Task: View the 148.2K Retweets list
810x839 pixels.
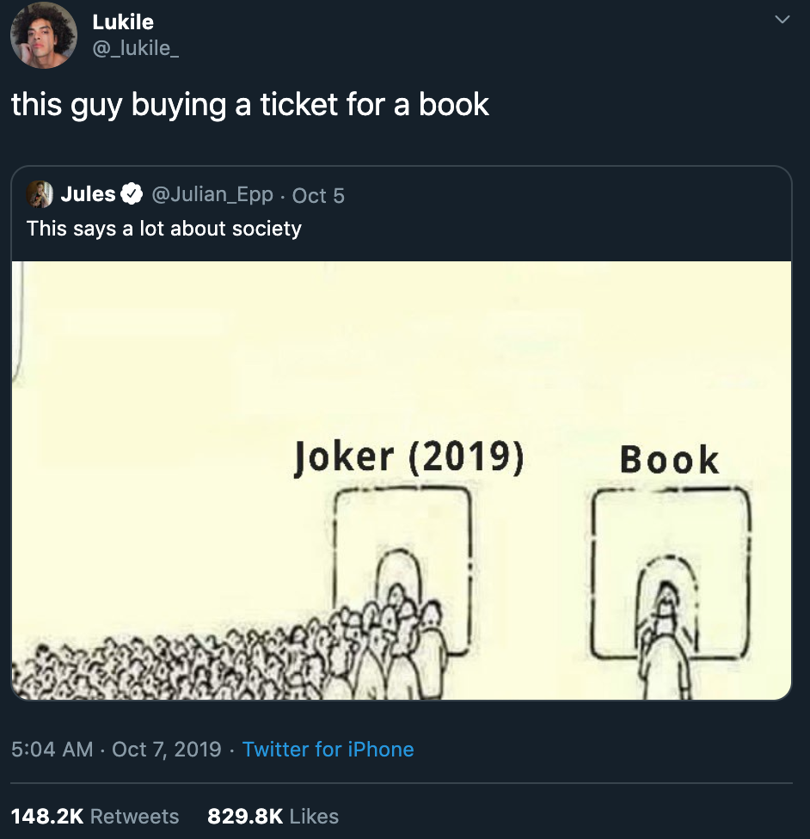Action: (95, 816)
